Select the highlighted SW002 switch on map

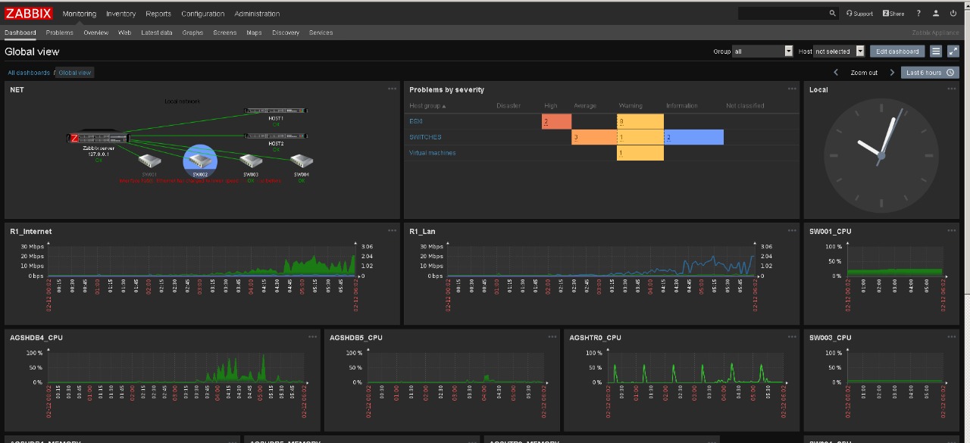click(200, 160)
